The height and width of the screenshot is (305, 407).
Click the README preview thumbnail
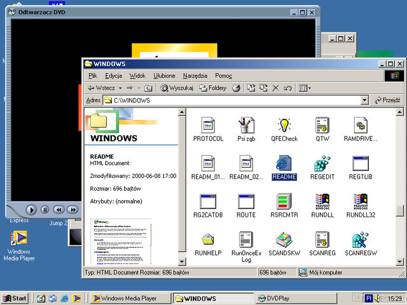pyautogui.click(x=121, y=241)
